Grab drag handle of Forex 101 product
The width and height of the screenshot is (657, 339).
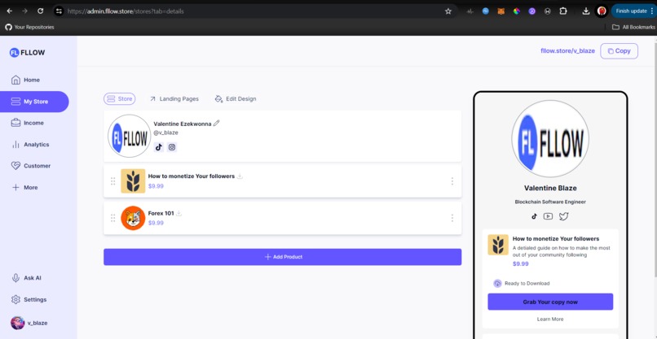(x=112, y=218)
